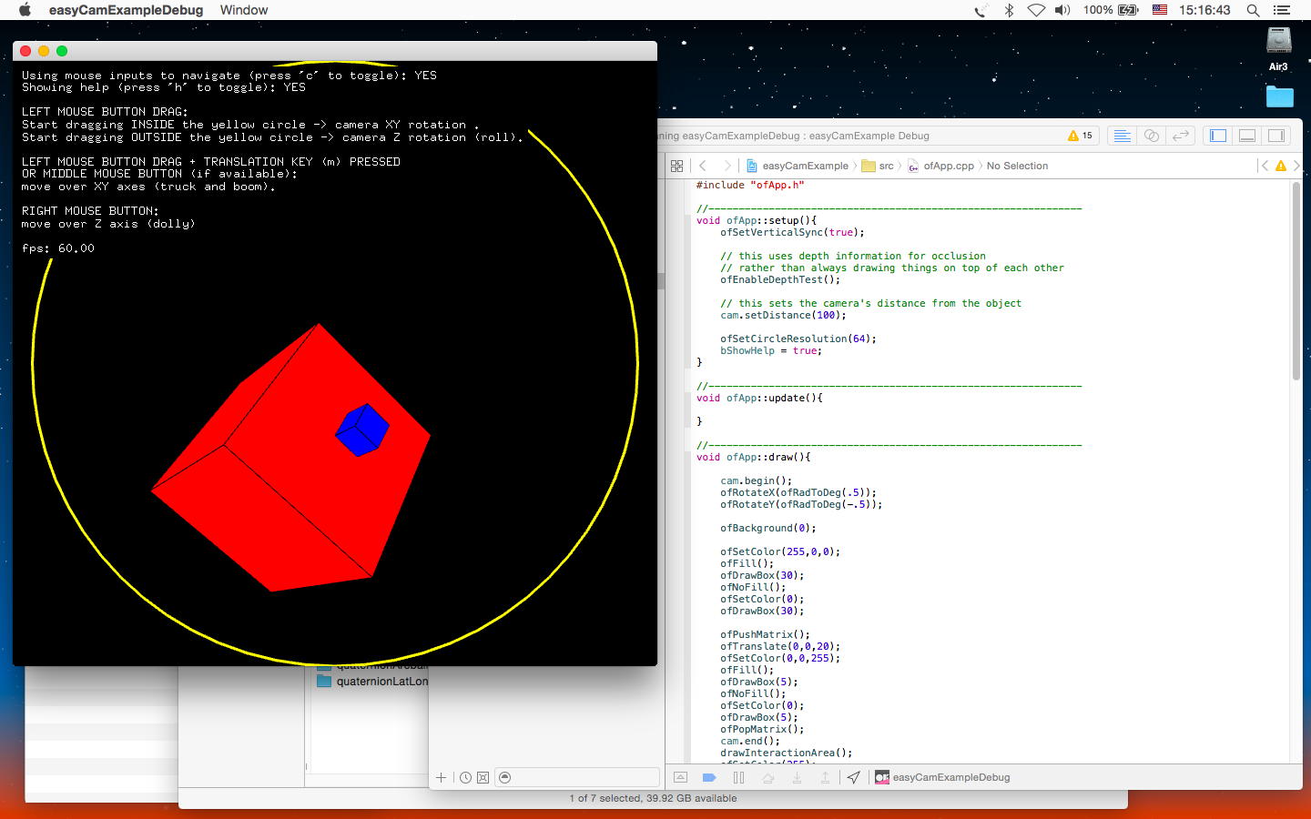The image size is (1311, 819).
Task: Click the 15 warnings indicator
Action: [x=1080, y=136]
